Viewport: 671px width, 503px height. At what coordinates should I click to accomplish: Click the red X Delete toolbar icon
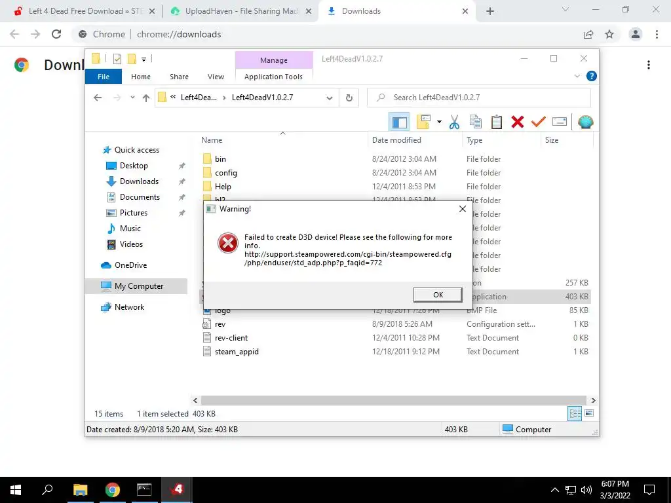[518, 122]
